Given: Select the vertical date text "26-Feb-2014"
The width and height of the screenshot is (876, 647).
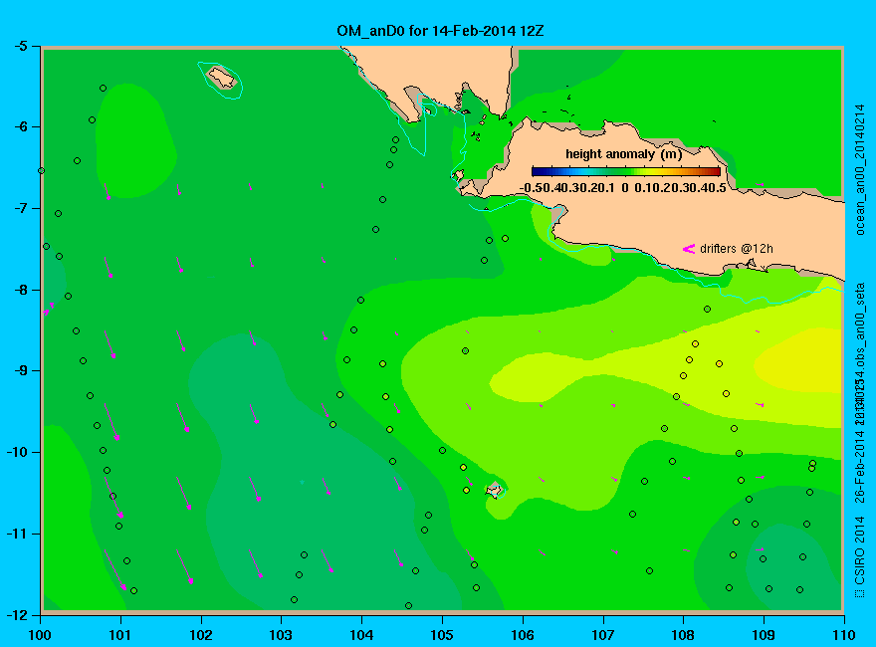Looking at the screenshot, I should pyautogui.click(x=860, y=466).
